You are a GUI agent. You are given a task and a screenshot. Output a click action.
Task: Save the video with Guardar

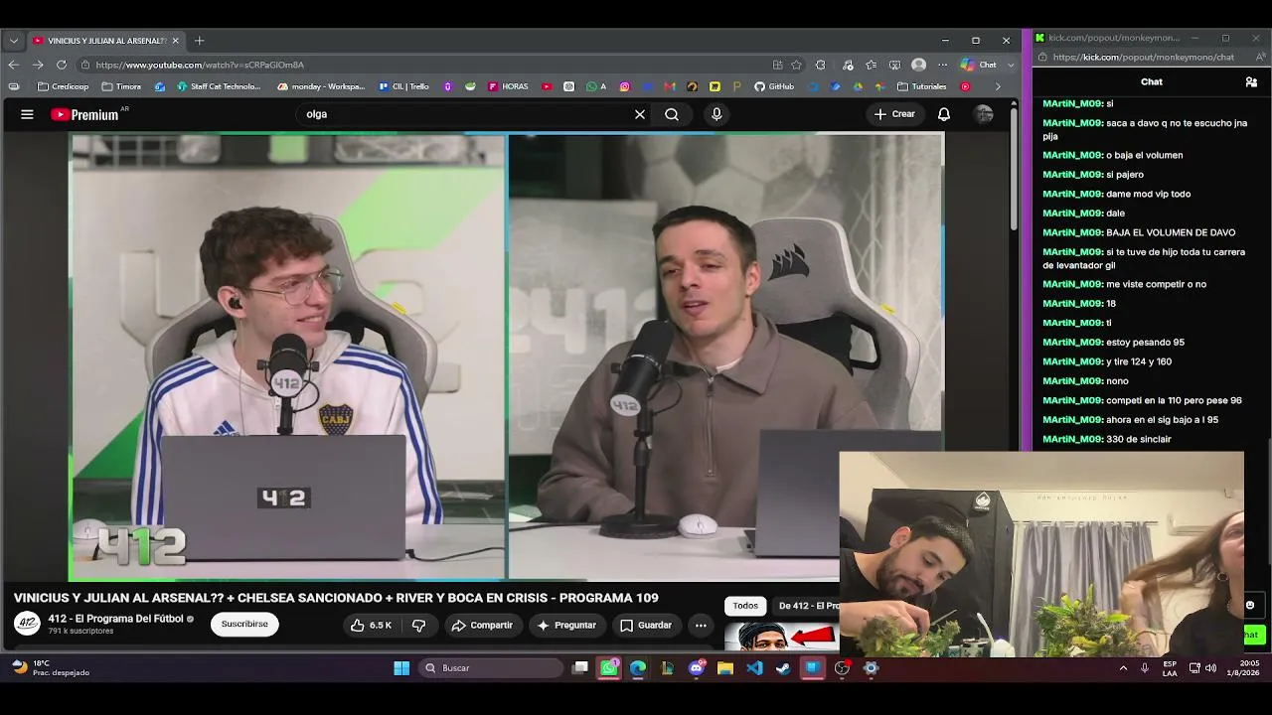click(646, 626)
